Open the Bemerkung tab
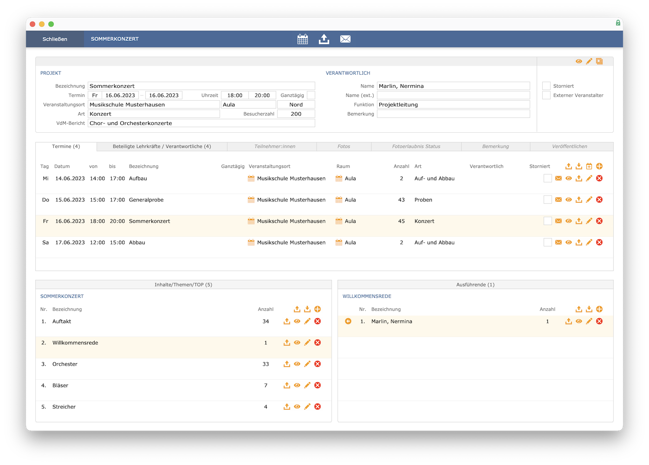 [x=495, y=147]
